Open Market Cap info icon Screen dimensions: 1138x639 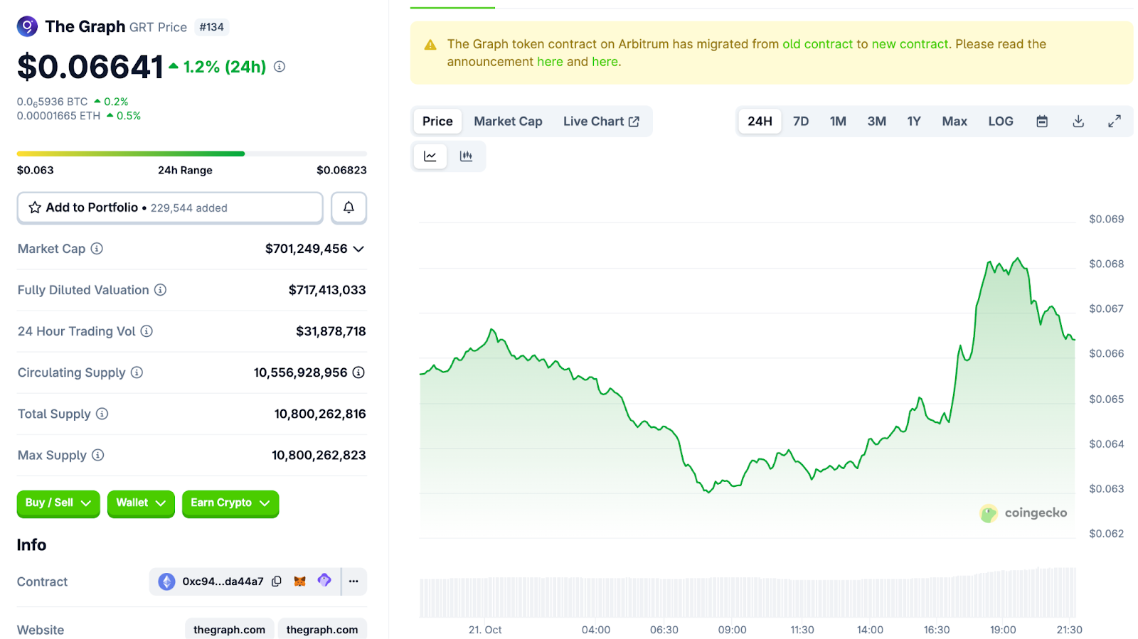[x=97, y=249]
